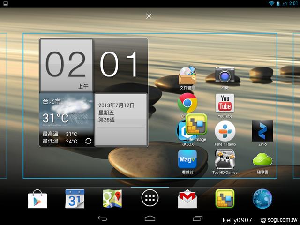Tap the 星期五 weekday text
The image size is (300, 225).
[106, 112]
